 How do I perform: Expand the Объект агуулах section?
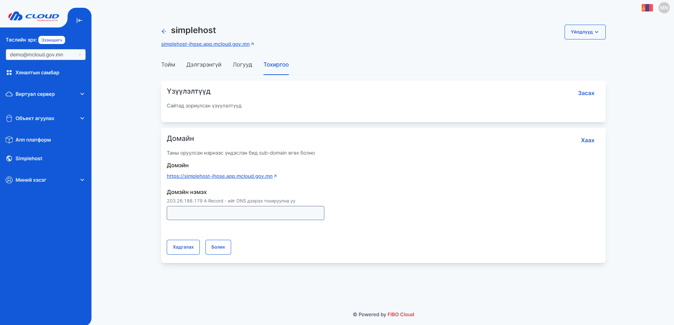click(x=82, y=118)
